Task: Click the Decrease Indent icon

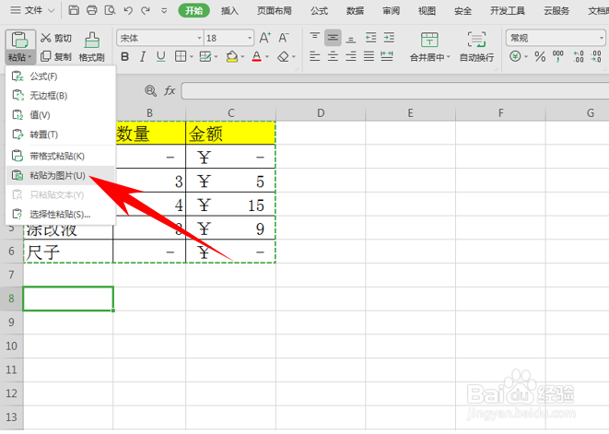Action: pyautogui.click(x=371, y=38)
